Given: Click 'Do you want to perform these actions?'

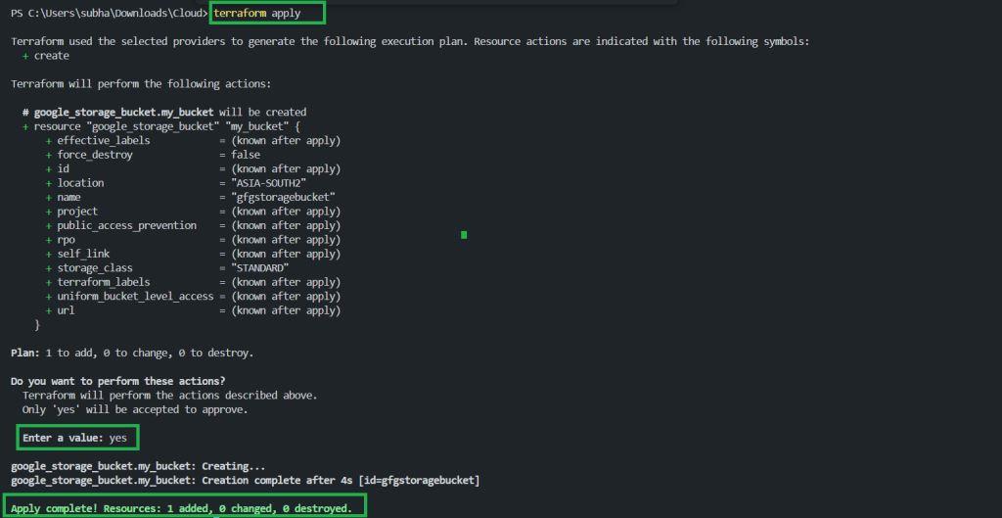Looking at the screenshot, I should pos(118,381).
